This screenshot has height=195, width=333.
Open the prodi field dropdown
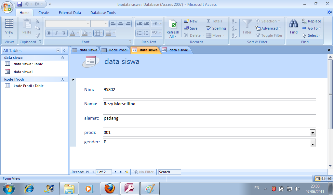pyautogui.click(x=313, y=133)
